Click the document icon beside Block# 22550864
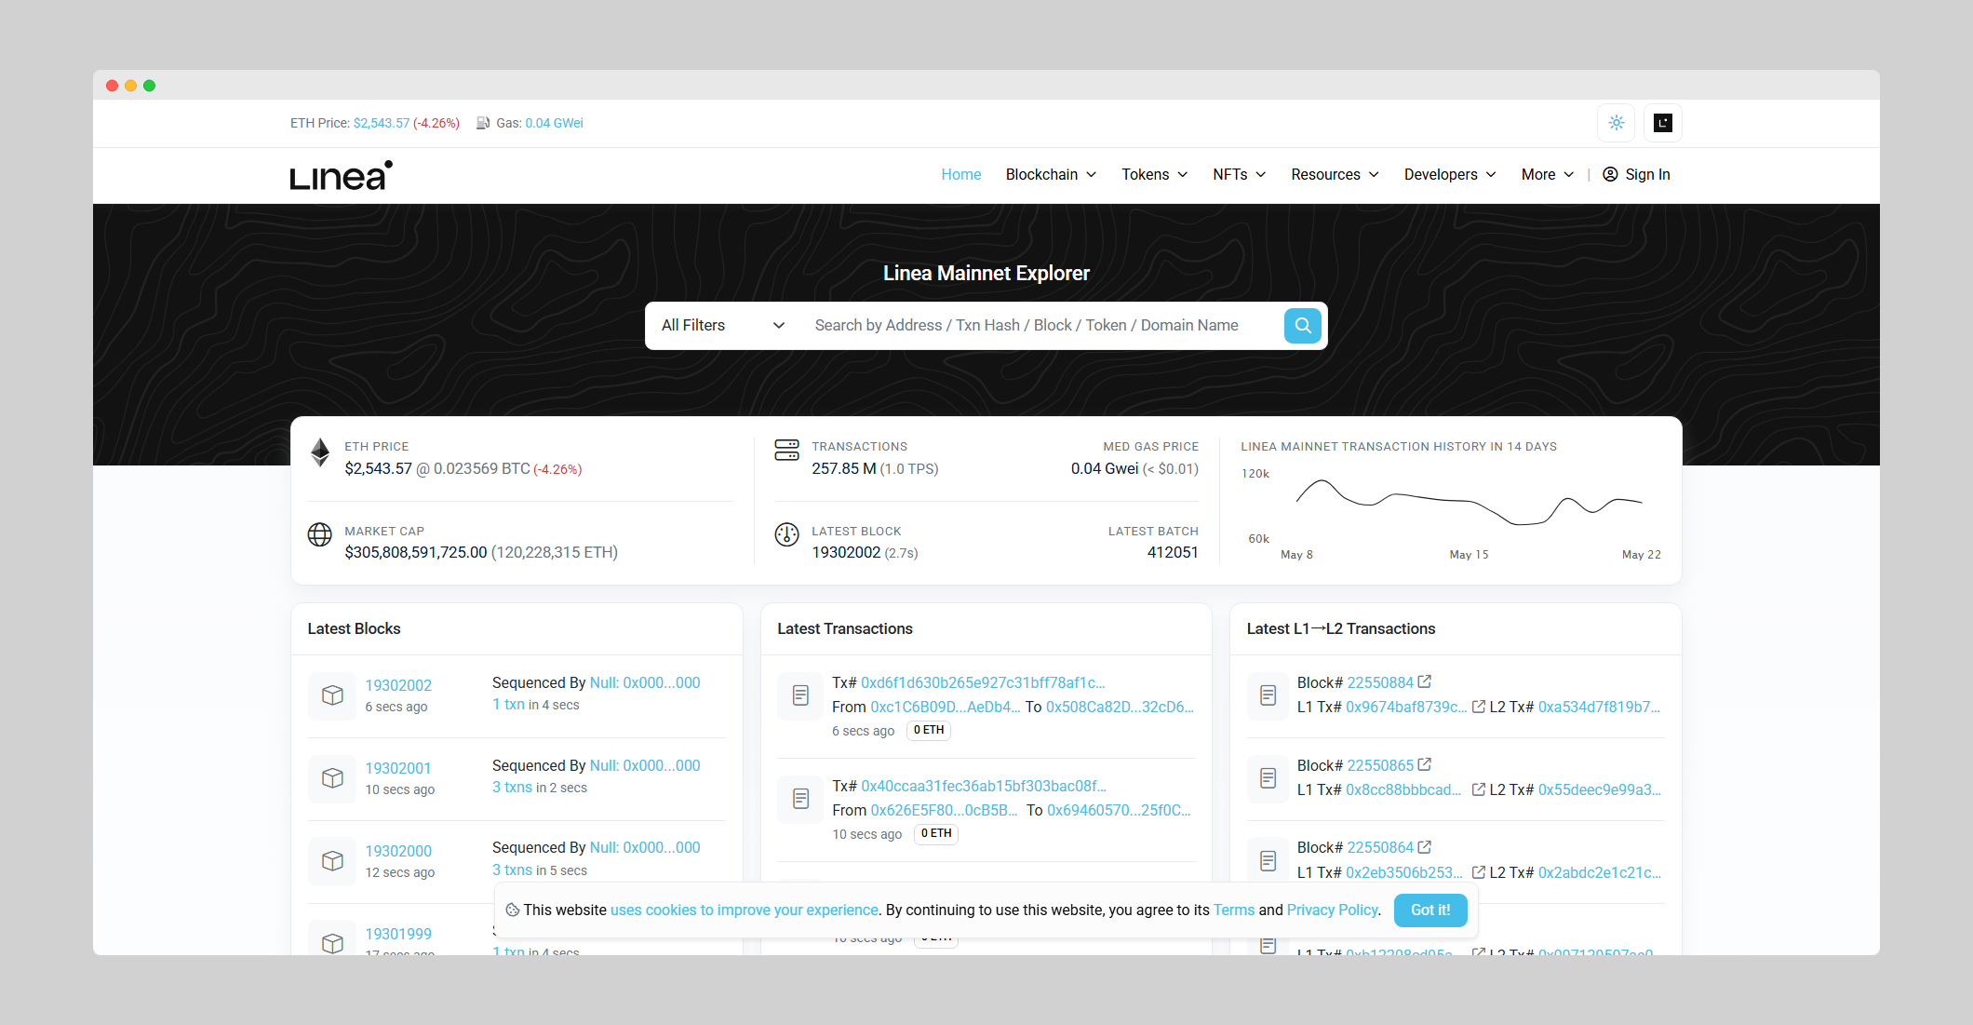This screenshot has width=1973, height=1025. (x=1268, y=861)
